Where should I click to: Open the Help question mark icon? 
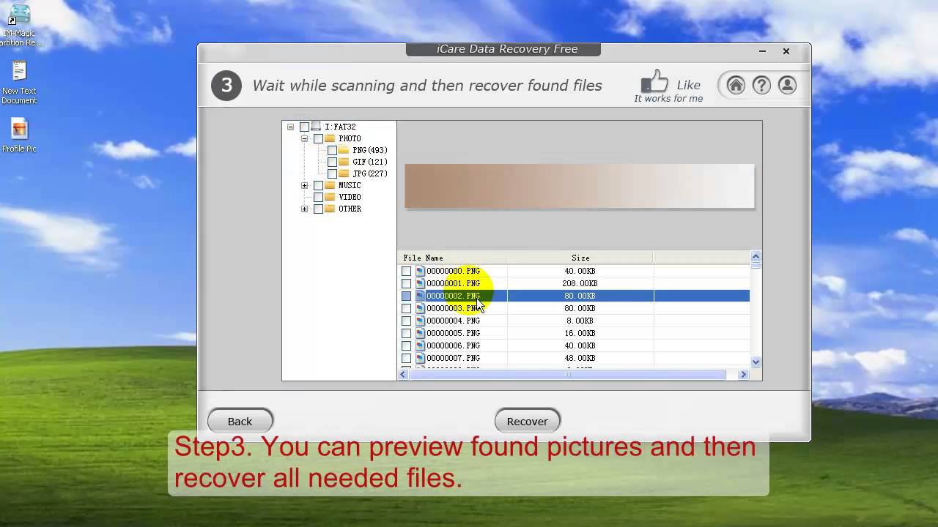coord(761,86)
